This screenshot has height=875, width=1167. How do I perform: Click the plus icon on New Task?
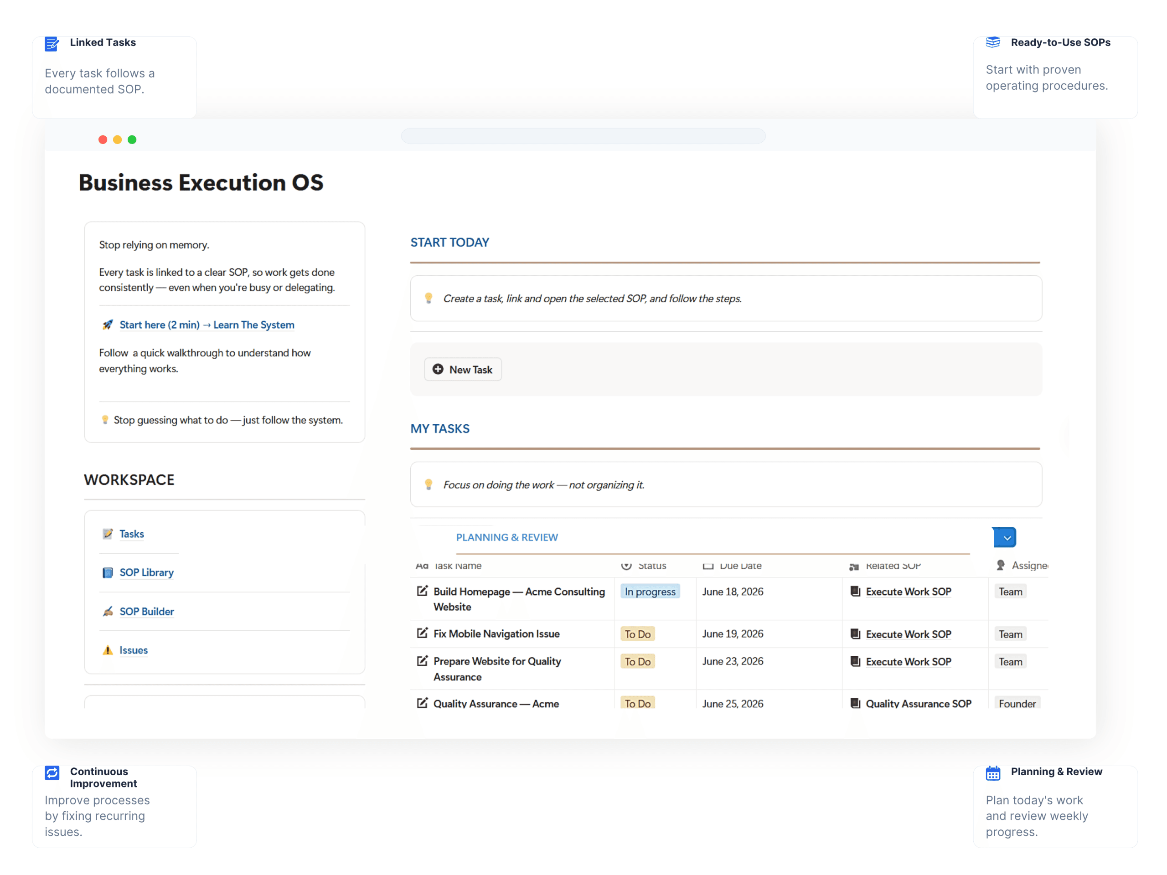pos(438,369)
